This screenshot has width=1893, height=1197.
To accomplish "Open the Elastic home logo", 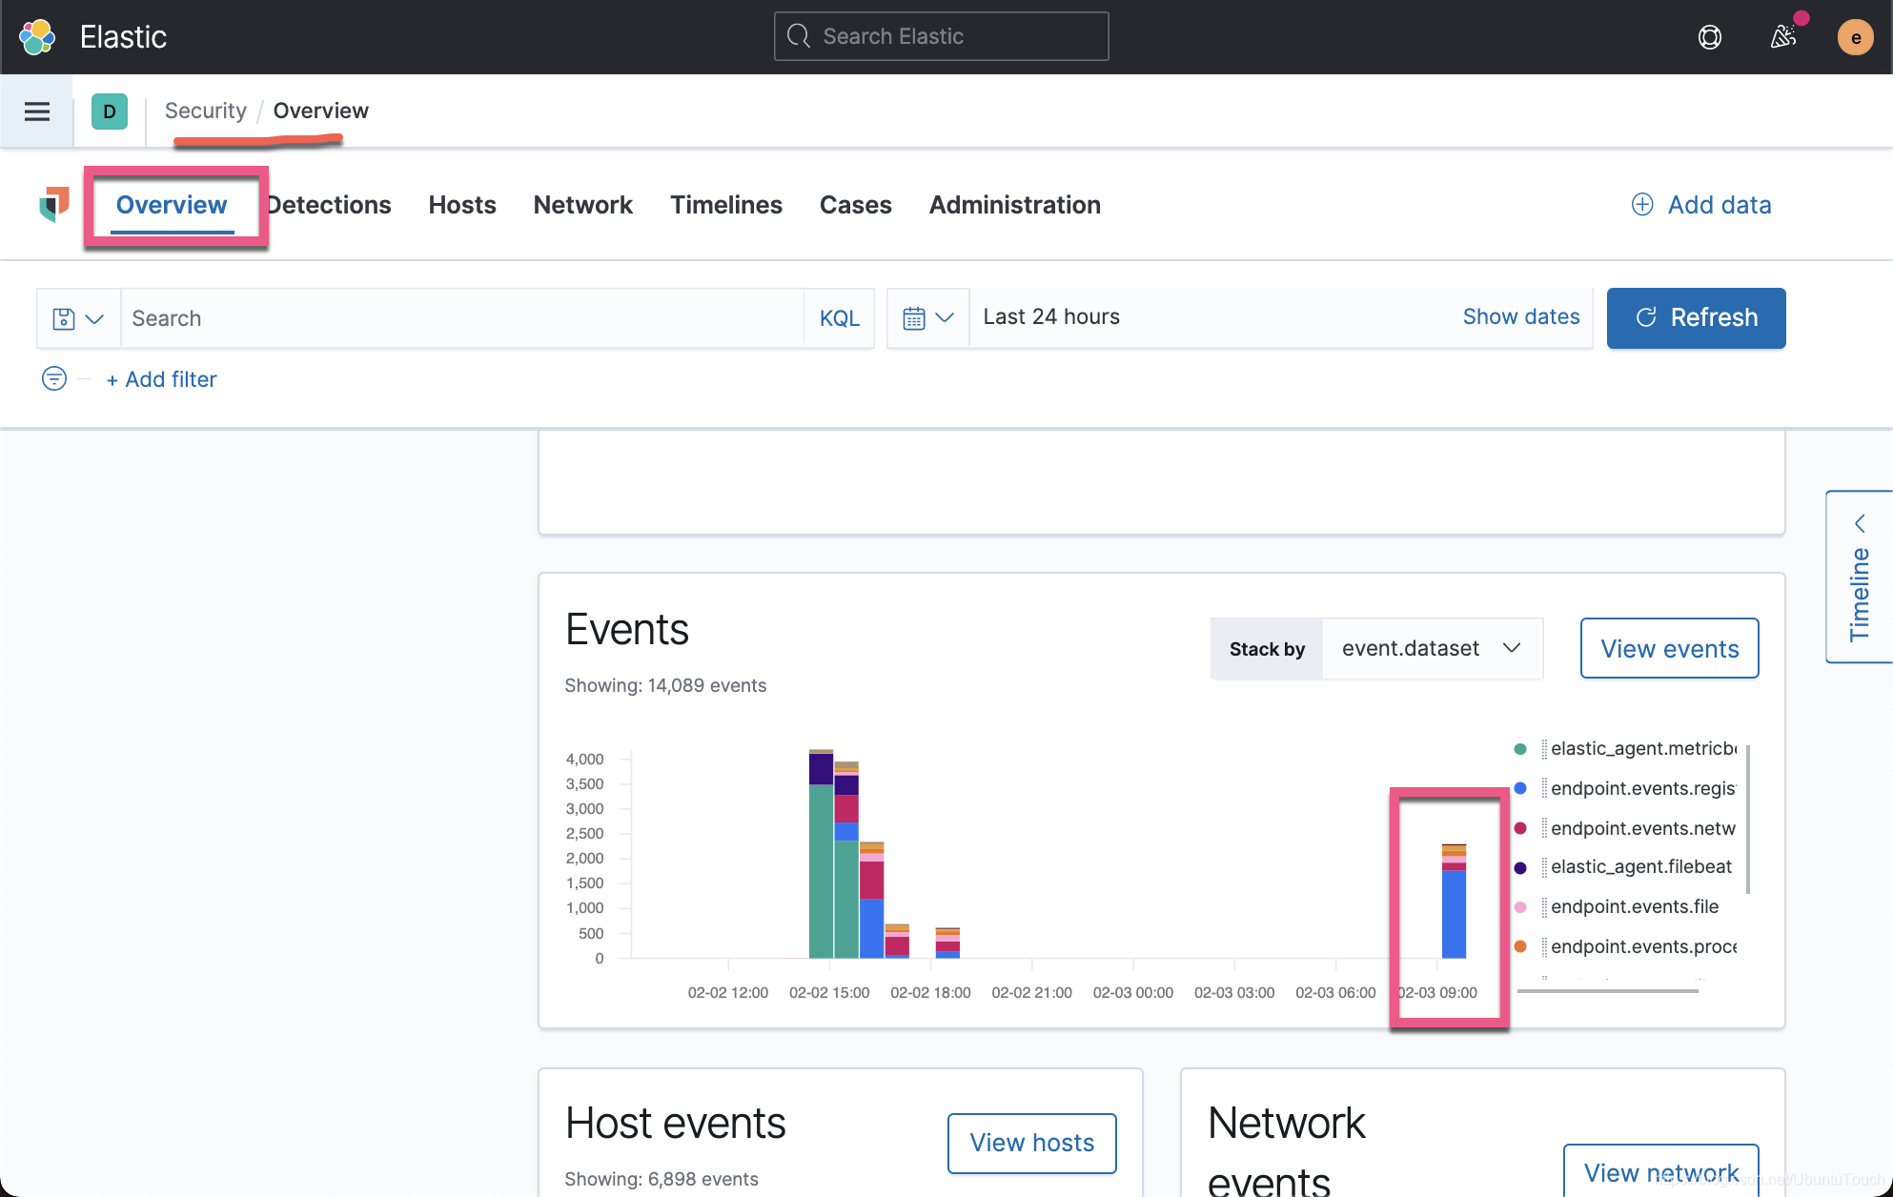I will click(x=36, y=36).
